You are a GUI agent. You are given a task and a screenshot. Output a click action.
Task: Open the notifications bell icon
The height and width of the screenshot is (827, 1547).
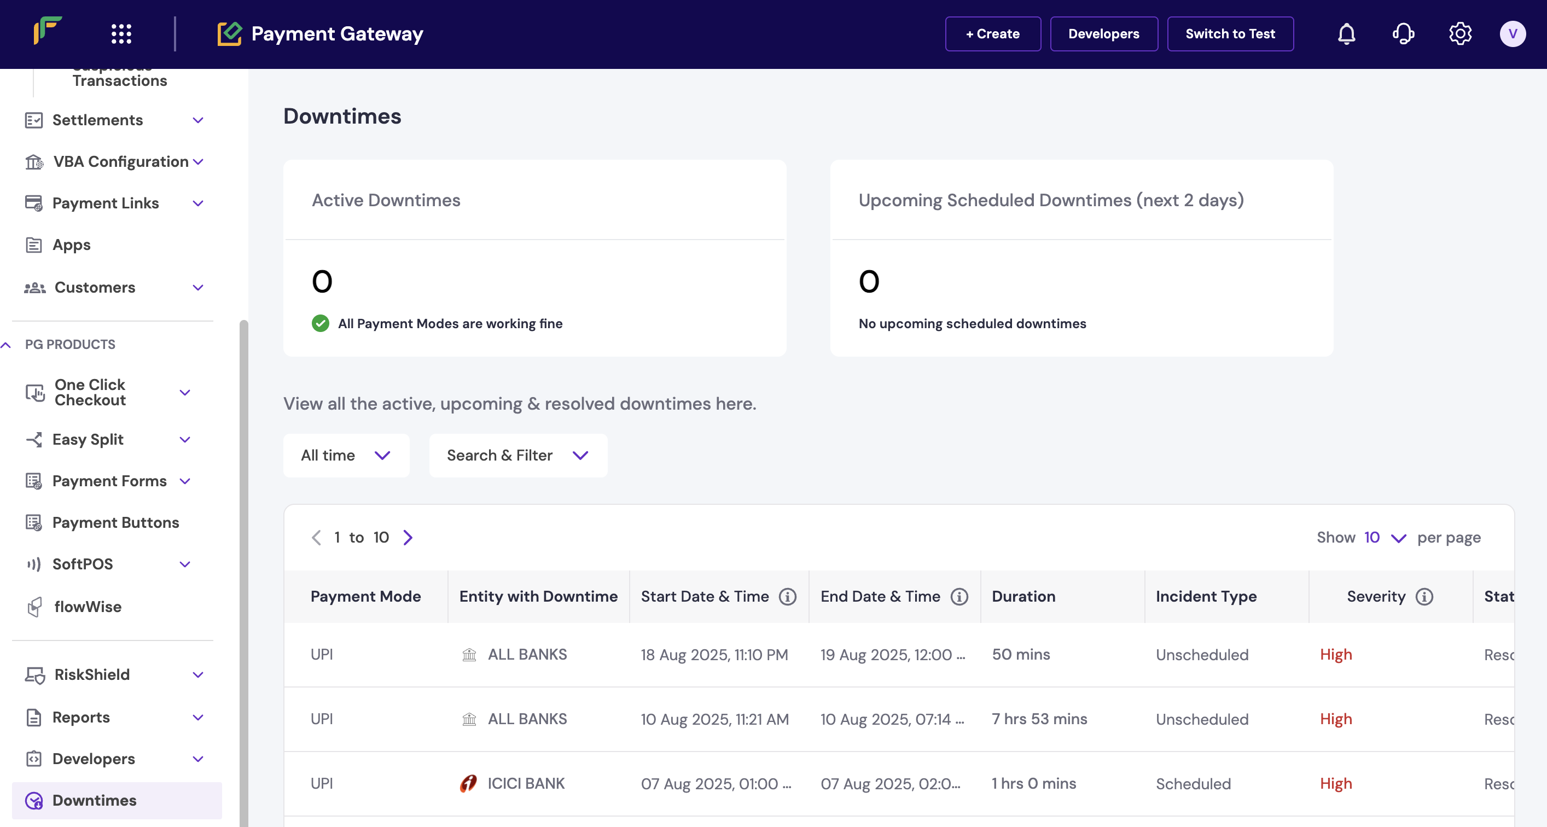(1346, 33)
